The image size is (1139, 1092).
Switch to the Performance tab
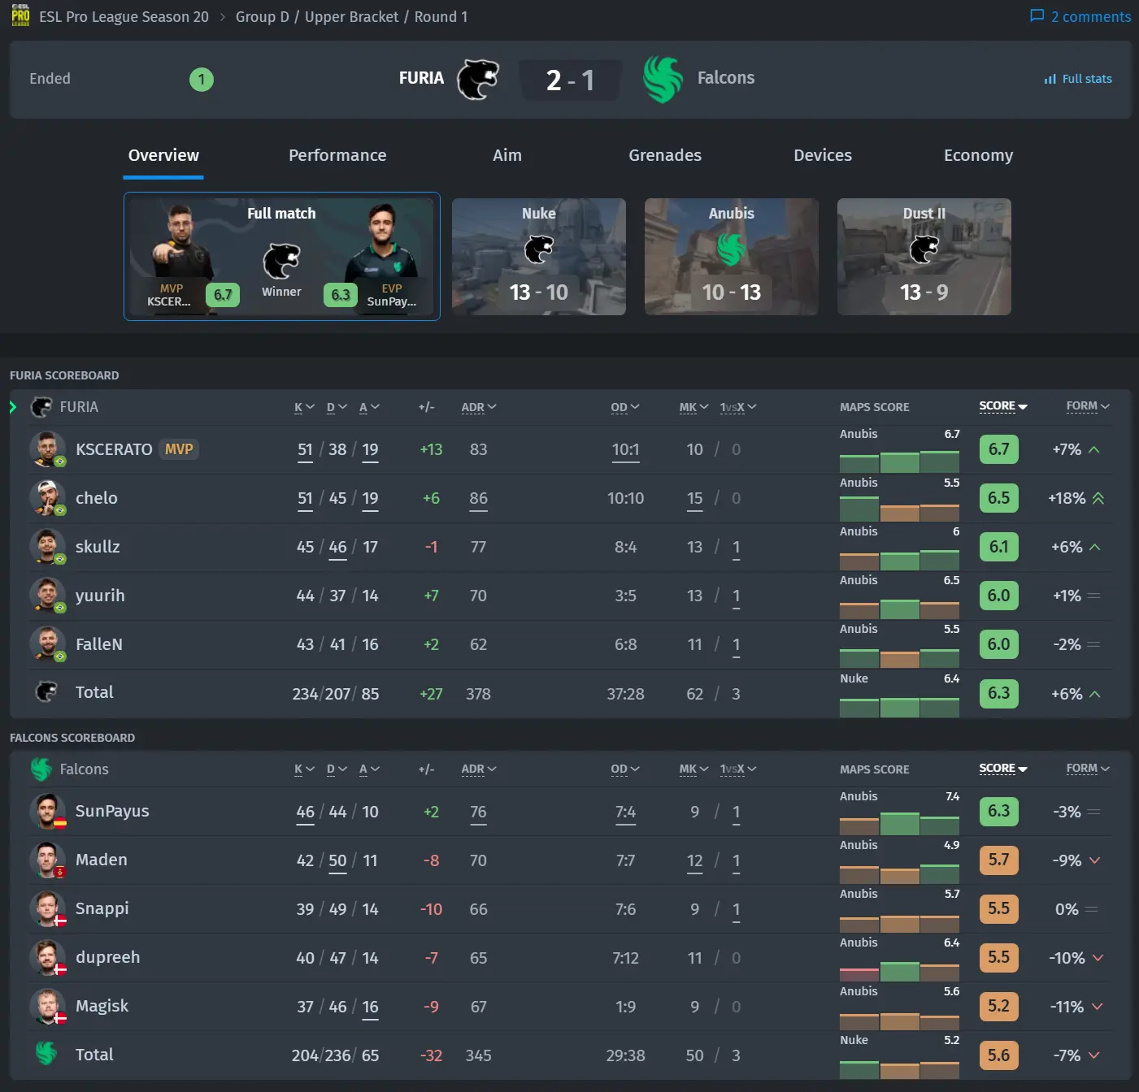pos(337,155)
